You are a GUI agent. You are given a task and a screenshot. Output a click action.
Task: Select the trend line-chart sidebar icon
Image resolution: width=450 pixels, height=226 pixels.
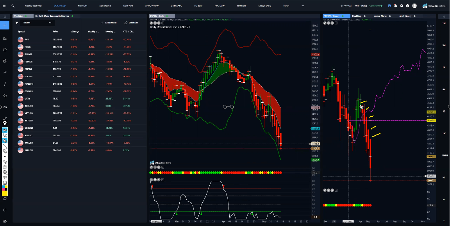(5, 73)
